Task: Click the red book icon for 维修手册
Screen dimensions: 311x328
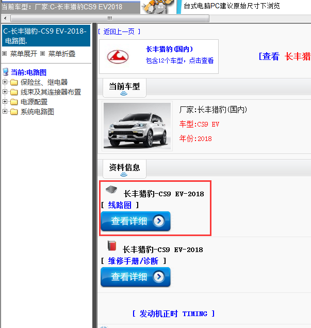Action: click(112, 245)
